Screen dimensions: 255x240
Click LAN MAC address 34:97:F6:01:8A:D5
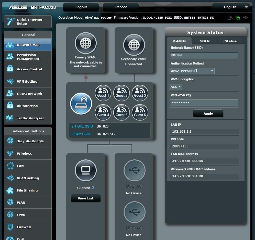[x=187, y=161]
